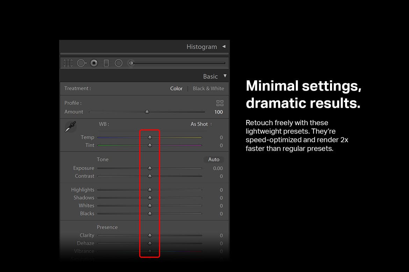
Task: Set Treatment to Color
Action: coord(176,89)
